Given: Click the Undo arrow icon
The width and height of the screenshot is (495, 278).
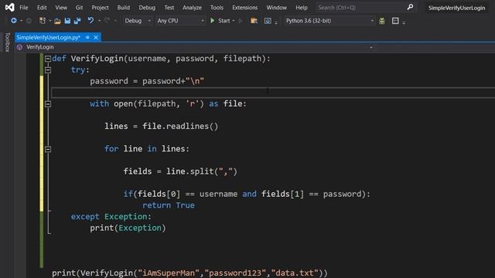Looking at the screenshot, I should 90,21.
